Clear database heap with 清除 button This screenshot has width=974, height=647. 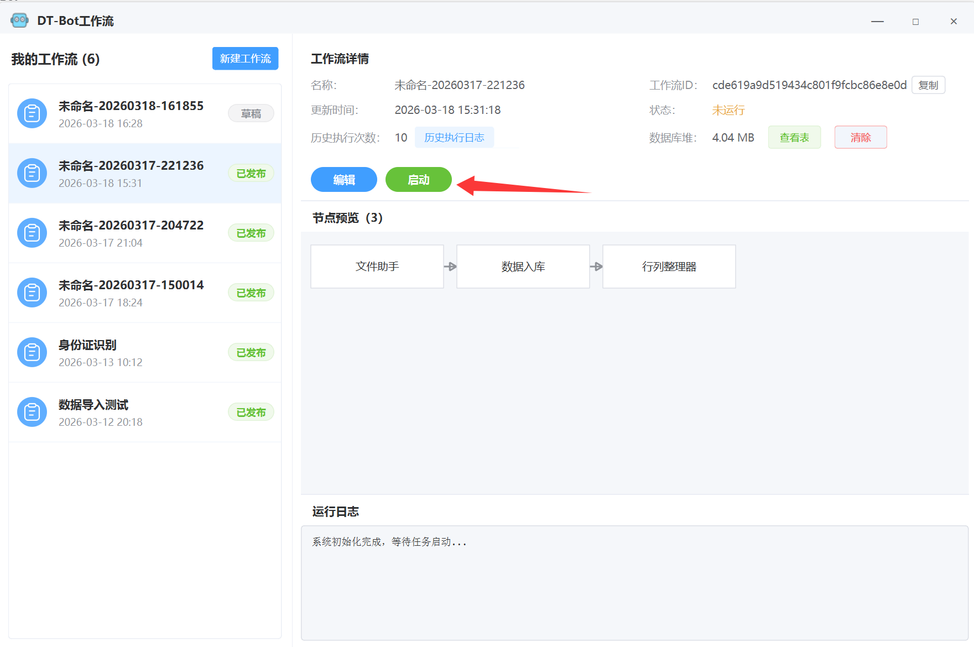click(x=860, y=138)
